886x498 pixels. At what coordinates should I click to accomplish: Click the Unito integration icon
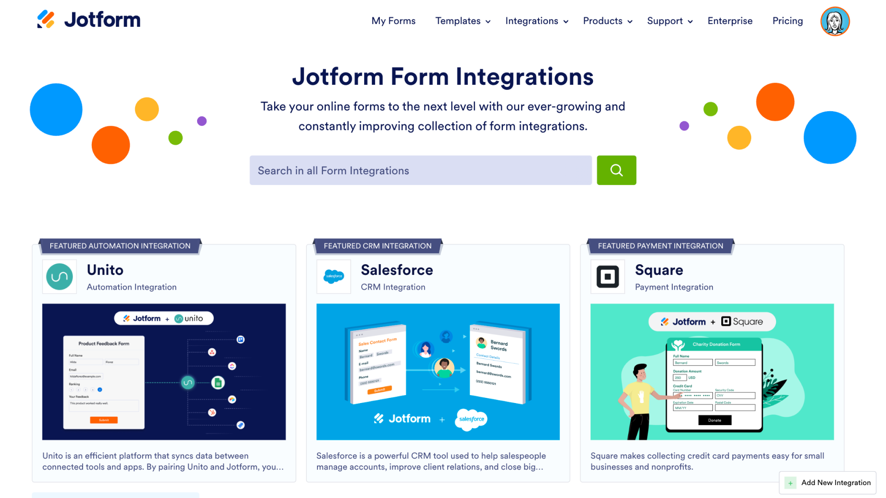point(59,276)
